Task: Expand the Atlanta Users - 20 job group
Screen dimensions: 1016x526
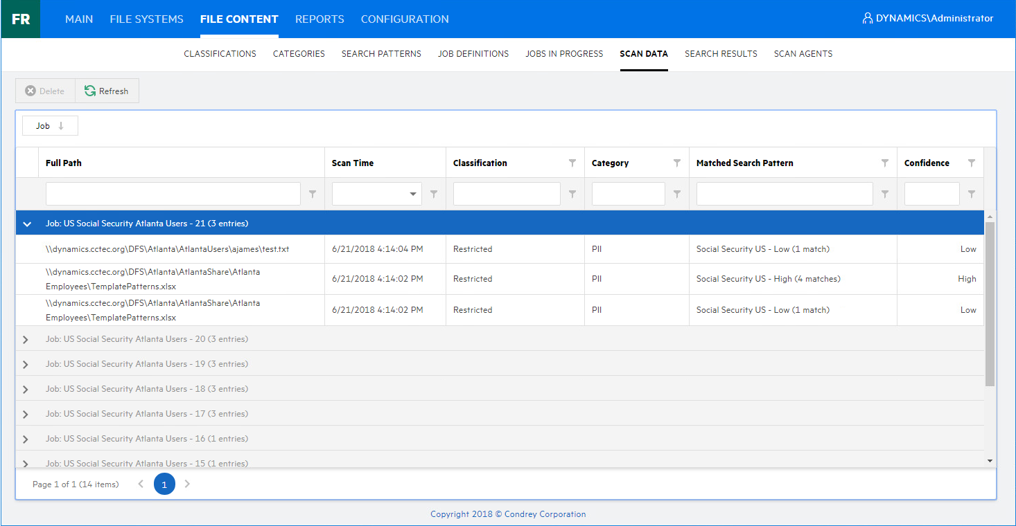Action: coord(26,340)
